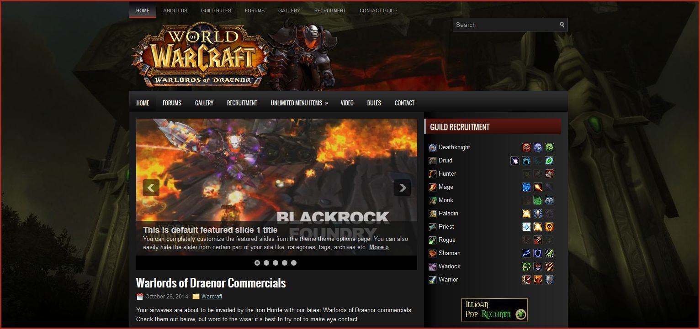Screen dimensions: 700x329
Task: Select the Monk Mistweaver green icon
Action: click(538, 200)
